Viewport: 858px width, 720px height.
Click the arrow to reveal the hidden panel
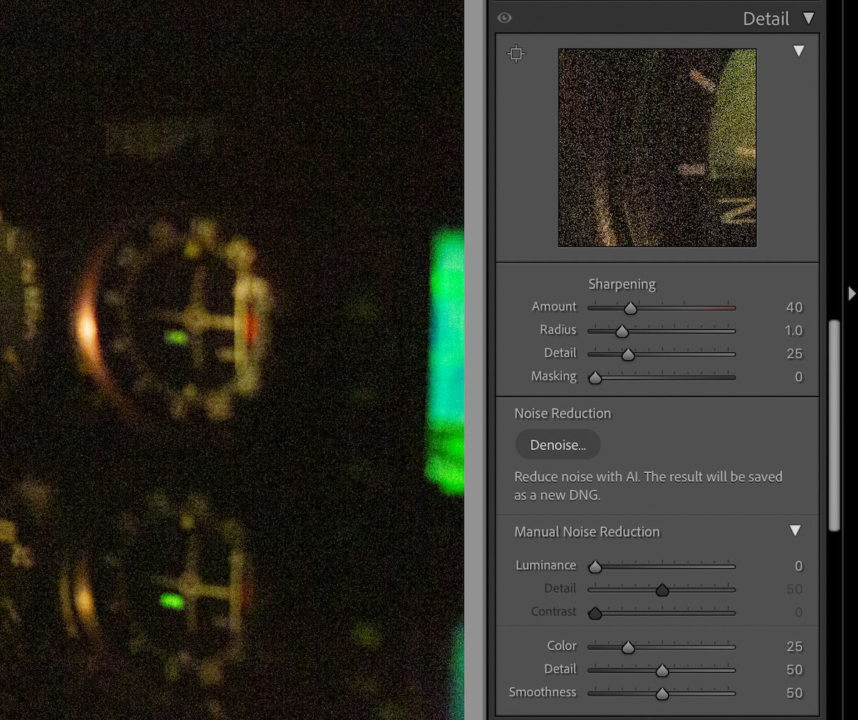pos(851,293)
